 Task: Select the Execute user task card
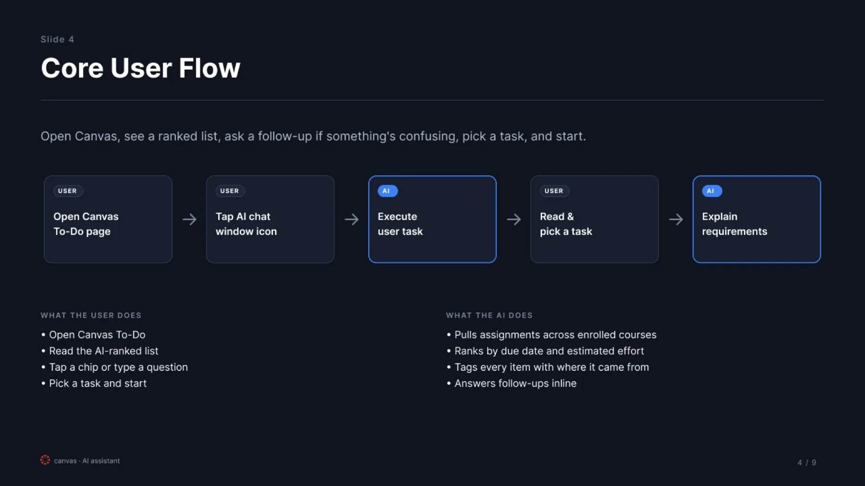pos(432,219)
